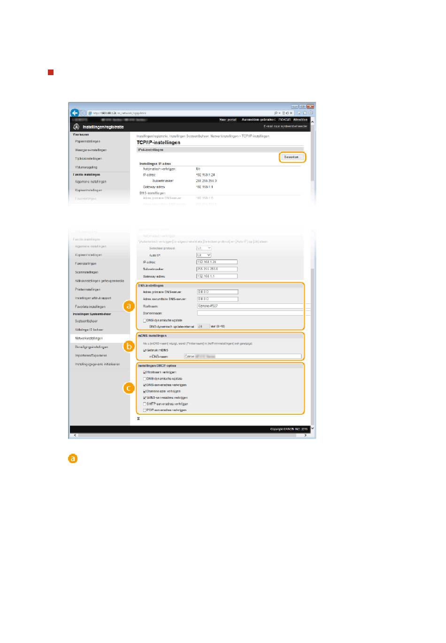The image size is (446, 643).
Task: Toggle the Gebruik mDNS checkbox
Action: coord(145,350)
